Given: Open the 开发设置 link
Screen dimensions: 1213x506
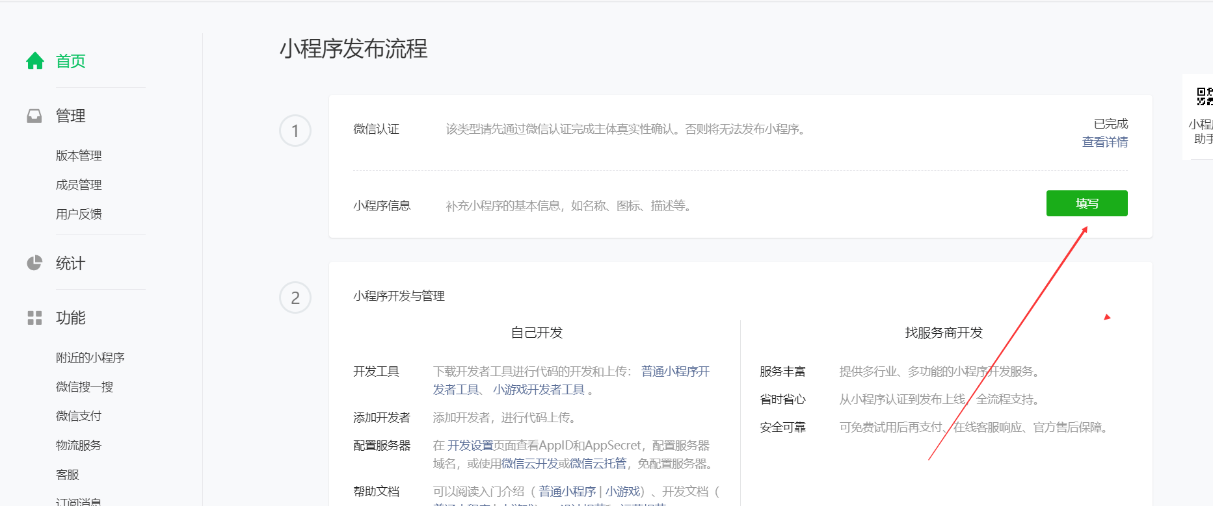Looking at the screenshot, I should coord(470,445).
